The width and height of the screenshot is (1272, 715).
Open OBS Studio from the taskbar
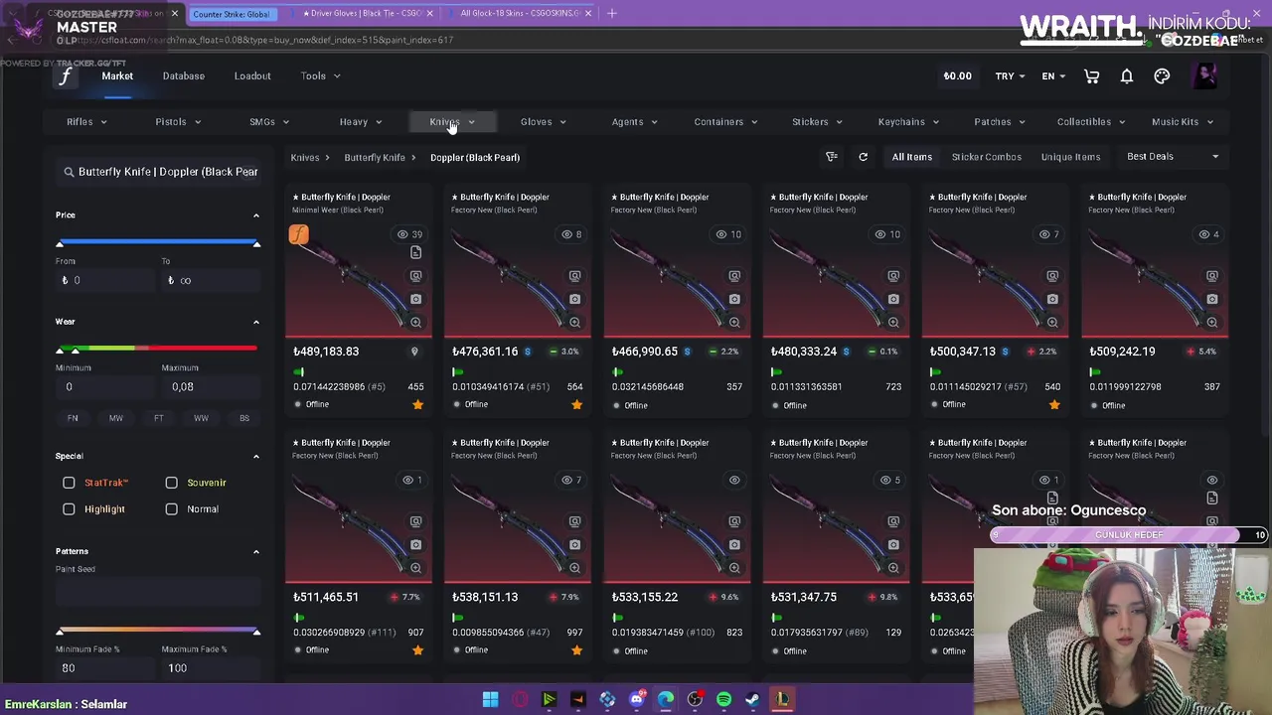695,699
